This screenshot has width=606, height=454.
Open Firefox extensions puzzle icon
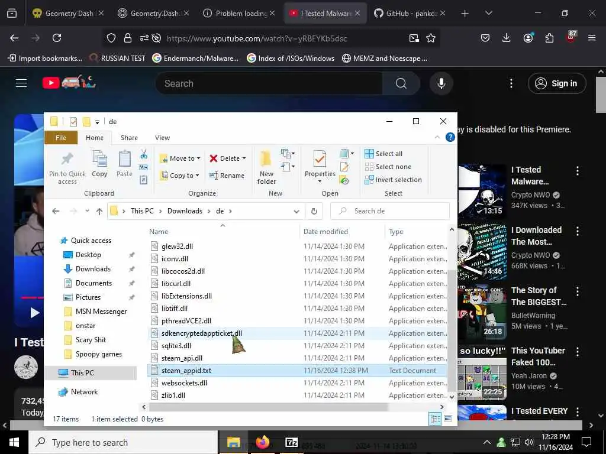549,38
